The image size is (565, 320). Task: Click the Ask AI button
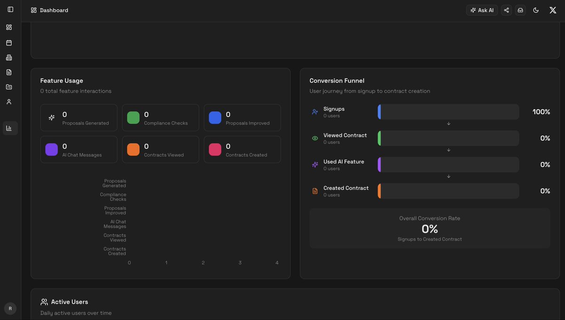coord(482,9)
